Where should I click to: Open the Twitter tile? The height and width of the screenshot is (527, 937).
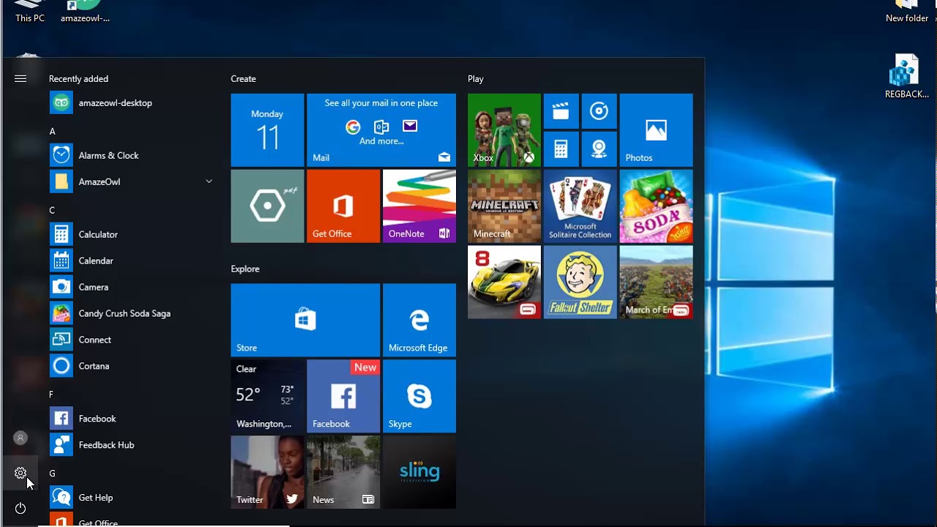267,472
